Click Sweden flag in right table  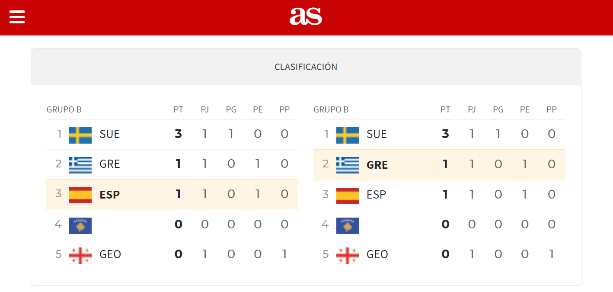pos(348,135)
